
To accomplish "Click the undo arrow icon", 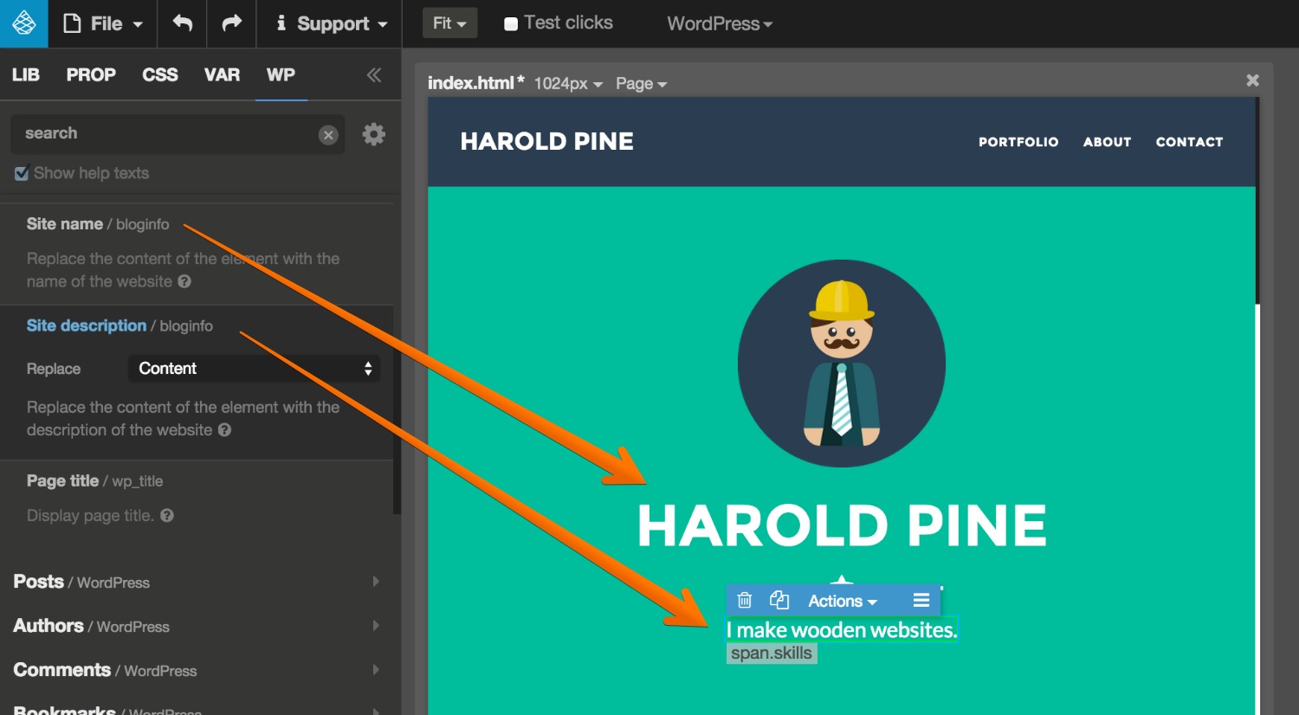I will pos(182,23).
